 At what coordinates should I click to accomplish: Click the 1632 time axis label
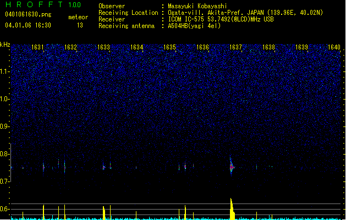(70, 47)
